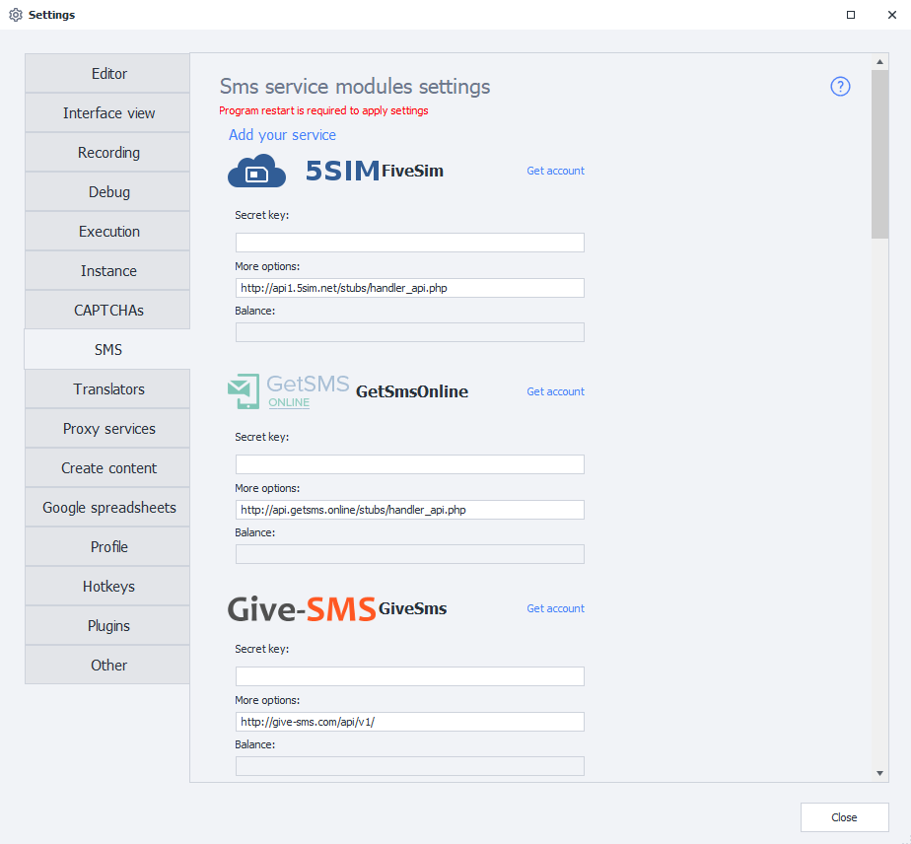Click the Add your service link
911x844 pixels.
[282, 135]
